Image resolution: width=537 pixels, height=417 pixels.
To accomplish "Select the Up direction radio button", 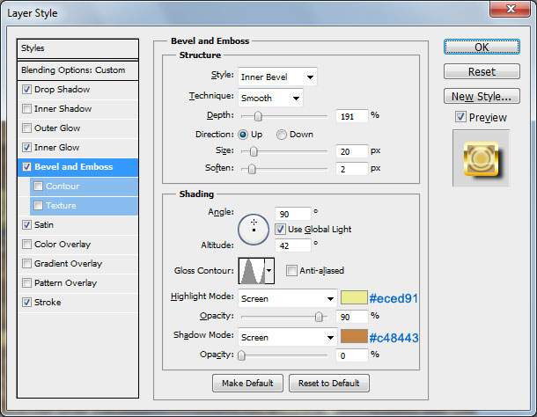I will (243, 135).
